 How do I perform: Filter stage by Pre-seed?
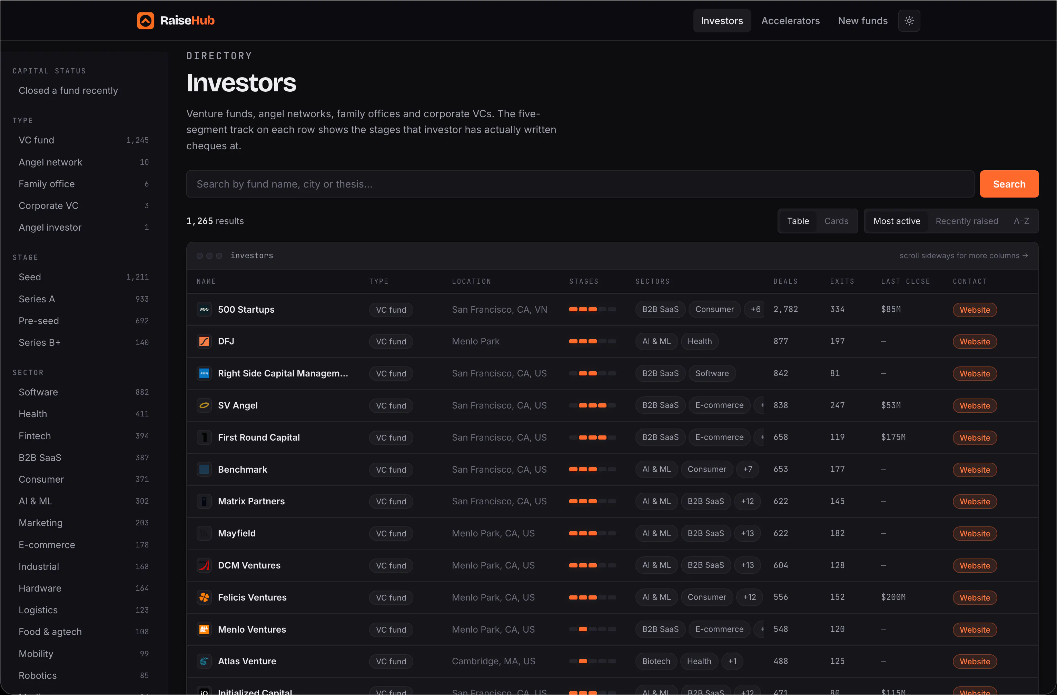pos(84,320)
